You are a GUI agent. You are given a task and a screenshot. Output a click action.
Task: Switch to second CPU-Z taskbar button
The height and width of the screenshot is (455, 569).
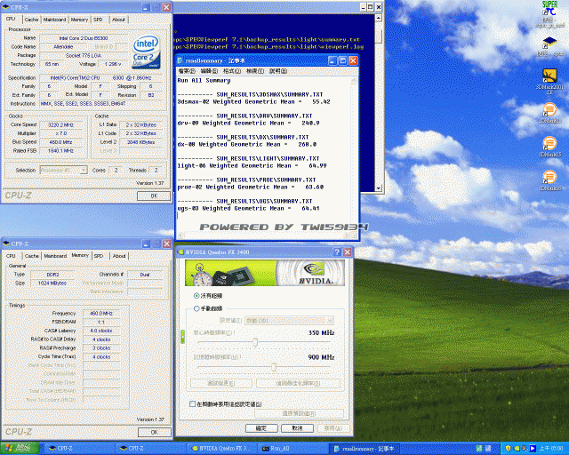(149, 449)
